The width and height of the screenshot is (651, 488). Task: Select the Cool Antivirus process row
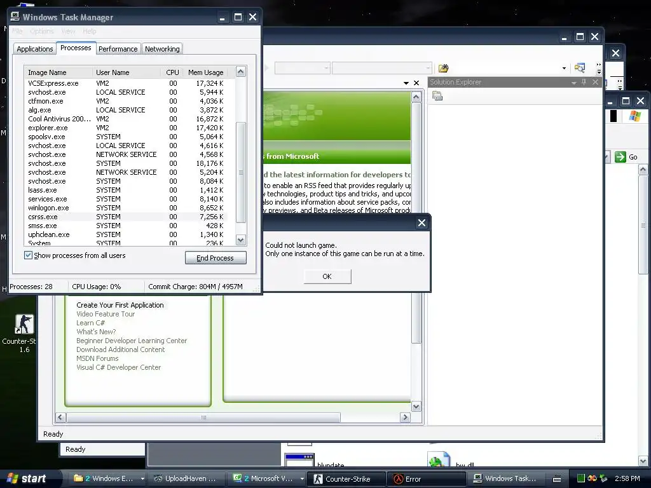[x=127, y=119]
